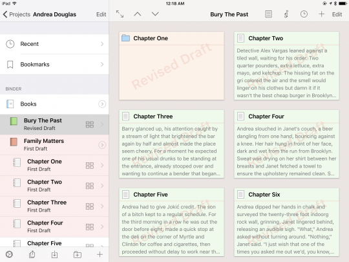Select binder Chapter Four First Draft
Image resolution: width=349 pixels, height=262 pixels.
(54, 227)
